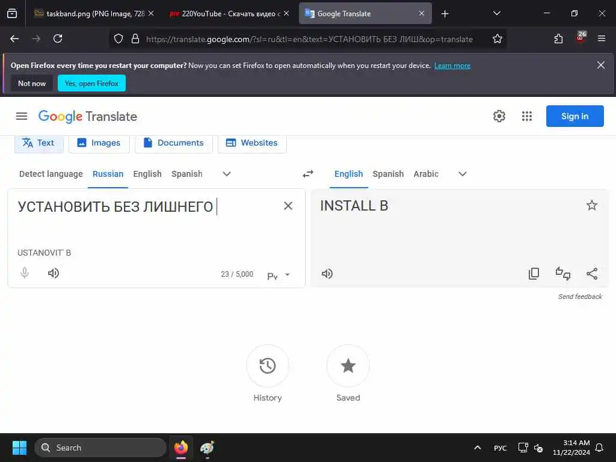616x462 pixels.
Task: Bookmark this page with star
Action: (x=497, y=39)
